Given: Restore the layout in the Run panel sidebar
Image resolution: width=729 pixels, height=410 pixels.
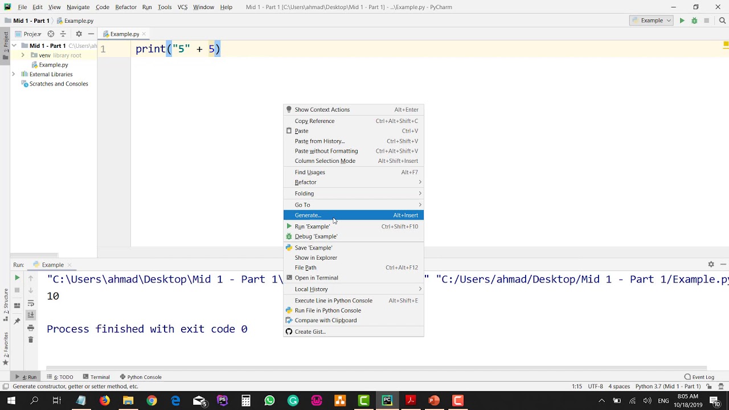Looking at the screenshot, I should click(17, 305).
